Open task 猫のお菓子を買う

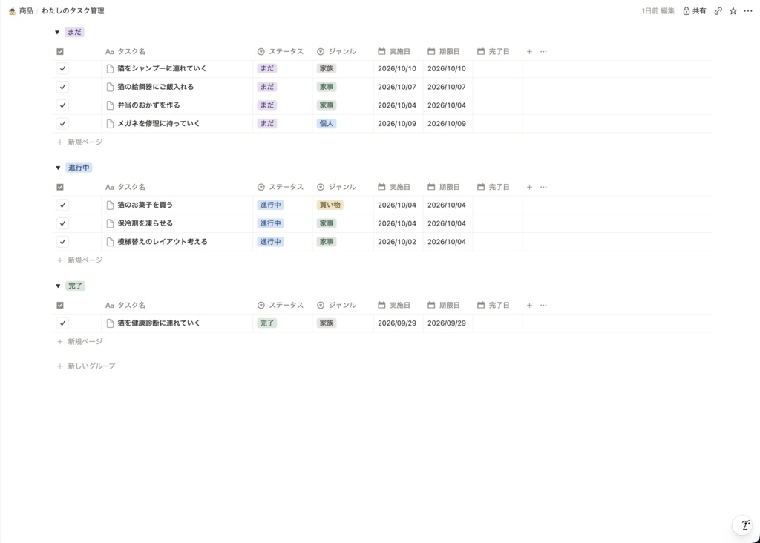[145, 205]
